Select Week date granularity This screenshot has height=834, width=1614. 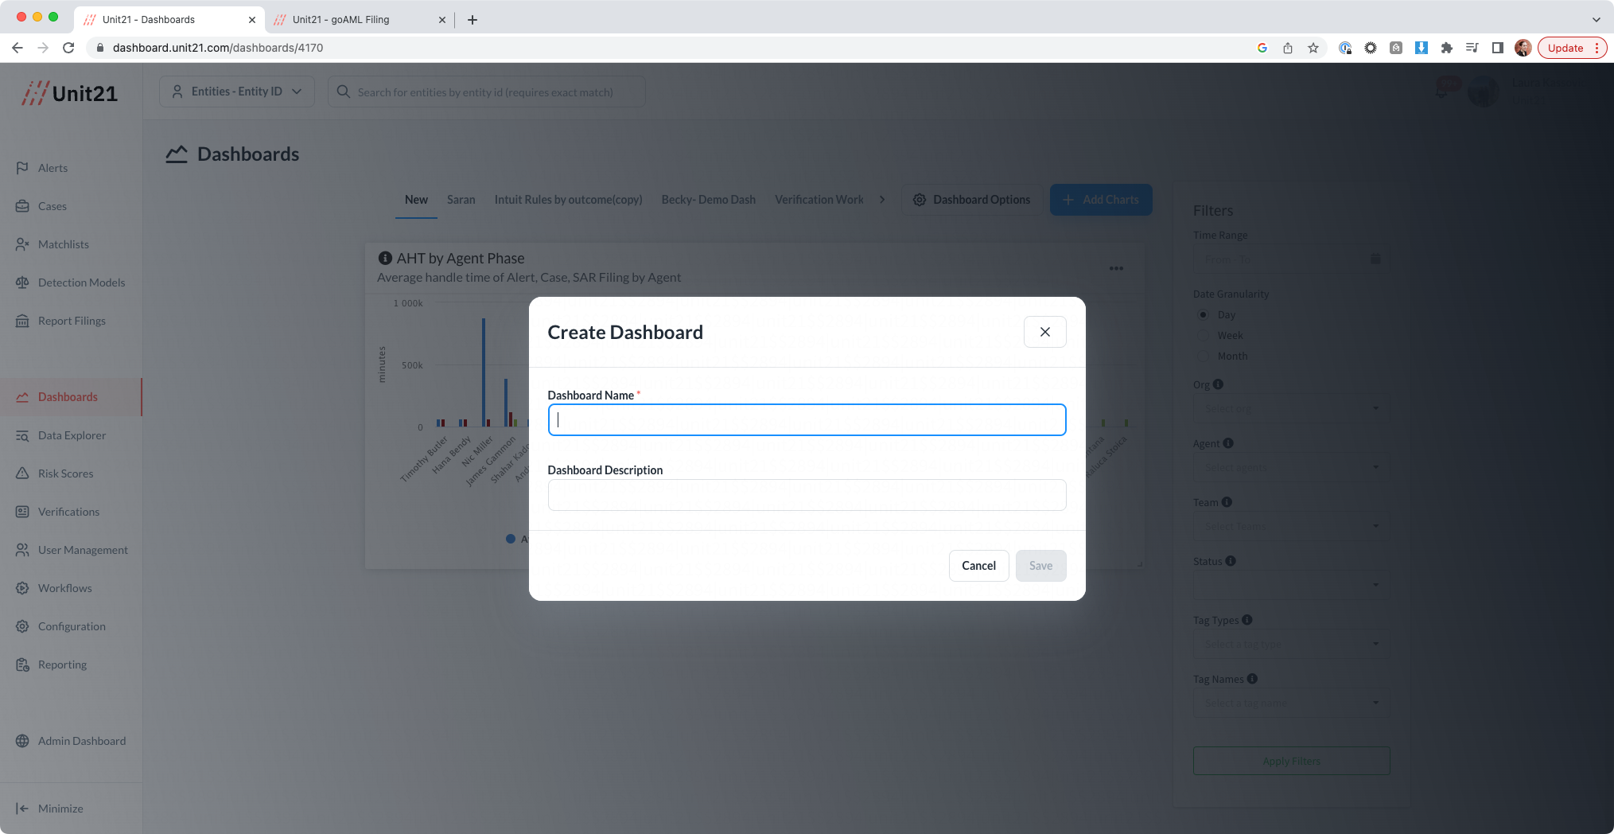point(1203,335)
